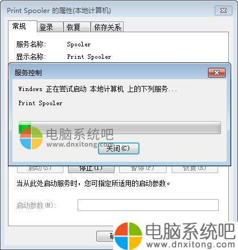Click the Print Spooler 的属性 window title

click(59, 11)
